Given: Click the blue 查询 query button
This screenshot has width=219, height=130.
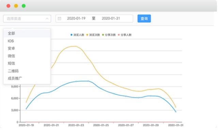Looking at the screenshot, I should click(x=144, y=19).
